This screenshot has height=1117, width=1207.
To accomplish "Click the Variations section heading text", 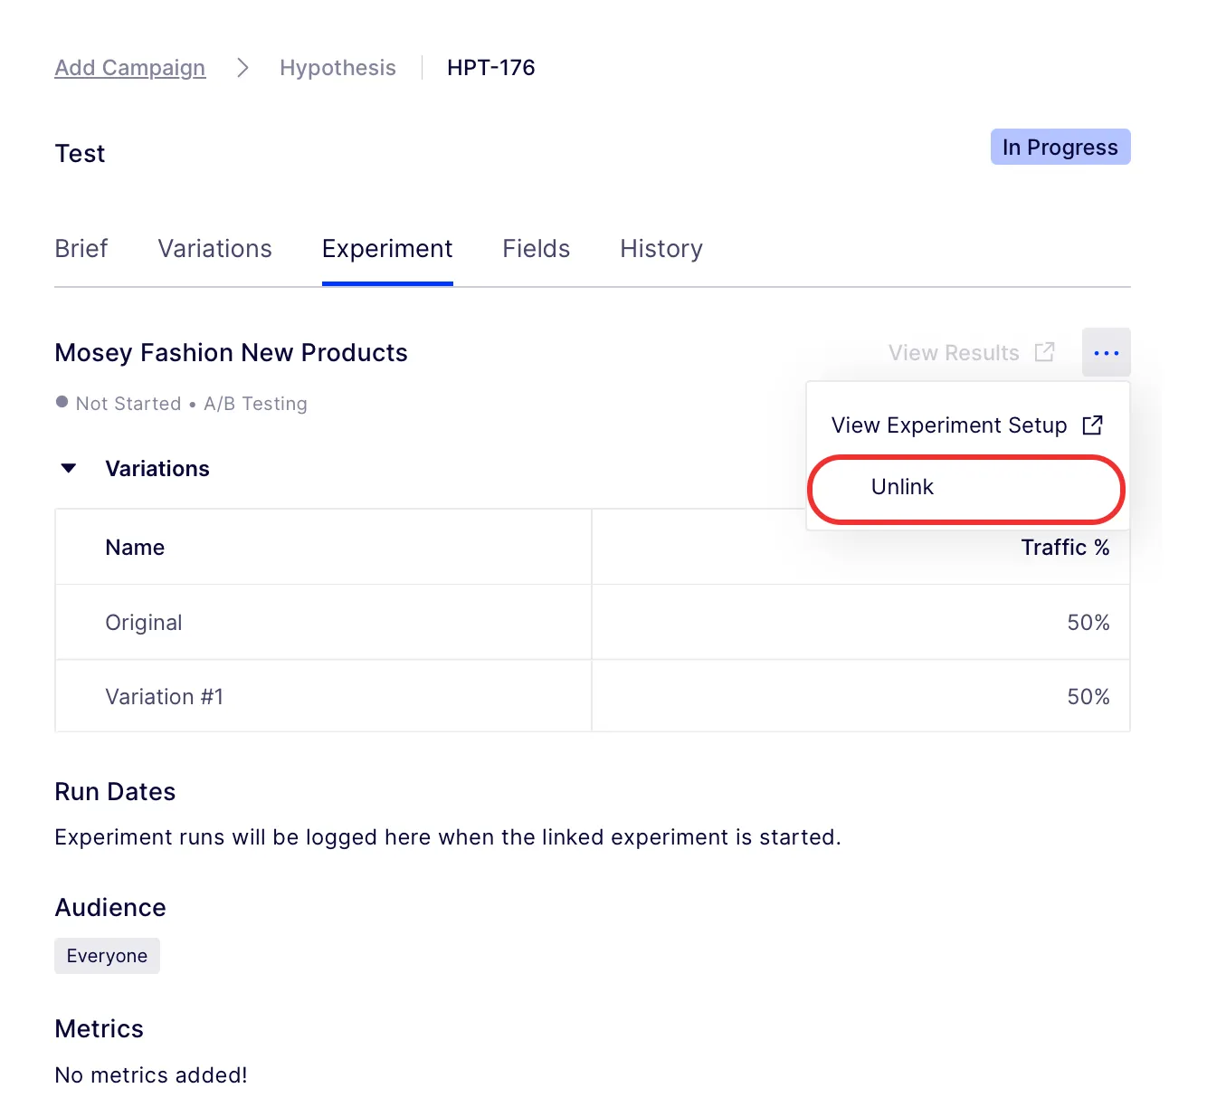I will pos(157,469).
